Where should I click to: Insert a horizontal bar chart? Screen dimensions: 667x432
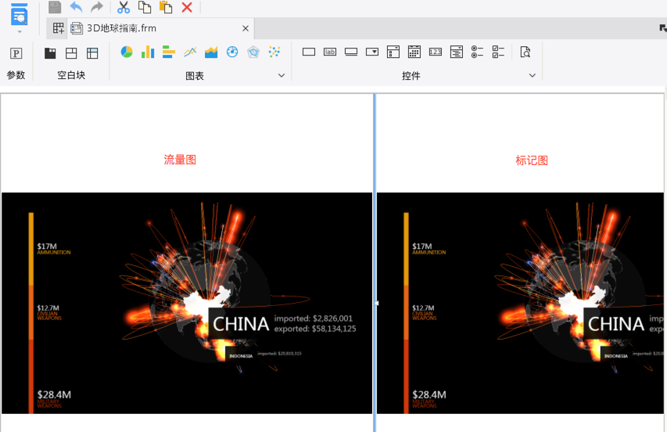pos(169,52)
